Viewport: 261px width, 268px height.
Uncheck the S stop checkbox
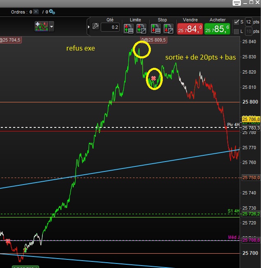[236, 22]
